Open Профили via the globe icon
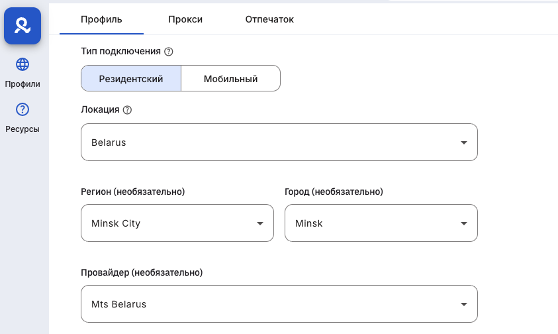The width and height of the screenshot is (558, 334). coord(23,64)
